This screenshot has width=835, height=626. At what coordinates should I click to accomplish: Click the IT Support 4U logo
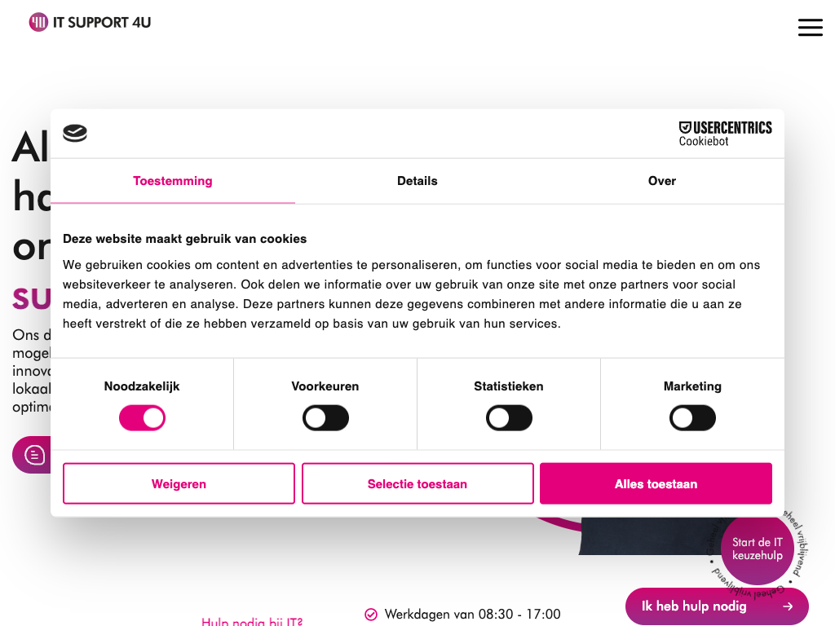click(90, 22)
